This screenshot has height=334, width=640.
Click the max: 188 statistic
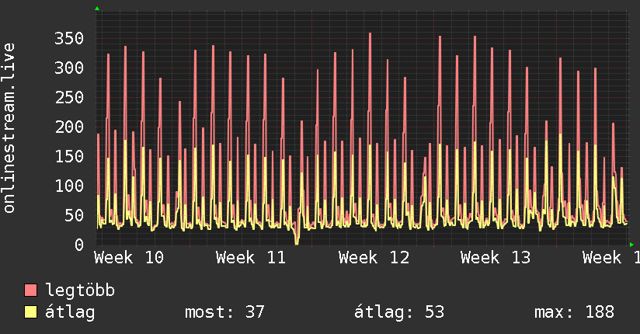(x=574, y=312)
